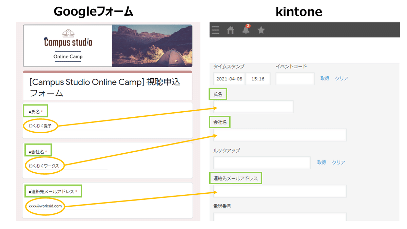The width and height of the screenshot is (407, 229).
Task: Focus the 会社名 input field in kintone
Action: coord(280,135)
